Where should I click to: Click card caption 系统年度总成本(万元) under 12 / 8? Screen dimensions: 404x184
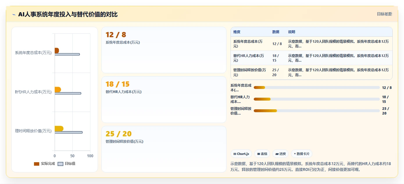(x=123, y=42)
